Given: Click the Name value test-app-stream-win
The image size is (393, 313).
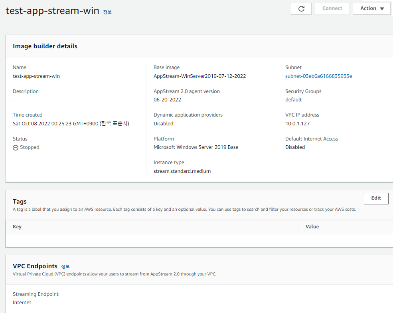Looking at the screenshot, I should point(36,76).
